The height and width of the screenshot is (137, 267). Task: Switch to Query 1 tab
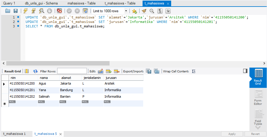click(x=9, y=3)
